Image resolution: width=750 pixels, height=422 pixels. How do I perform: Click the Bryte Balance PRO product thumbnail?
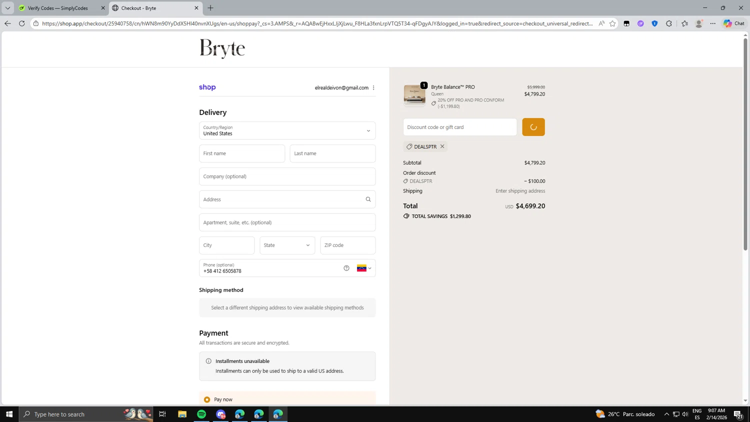(414, 95)
